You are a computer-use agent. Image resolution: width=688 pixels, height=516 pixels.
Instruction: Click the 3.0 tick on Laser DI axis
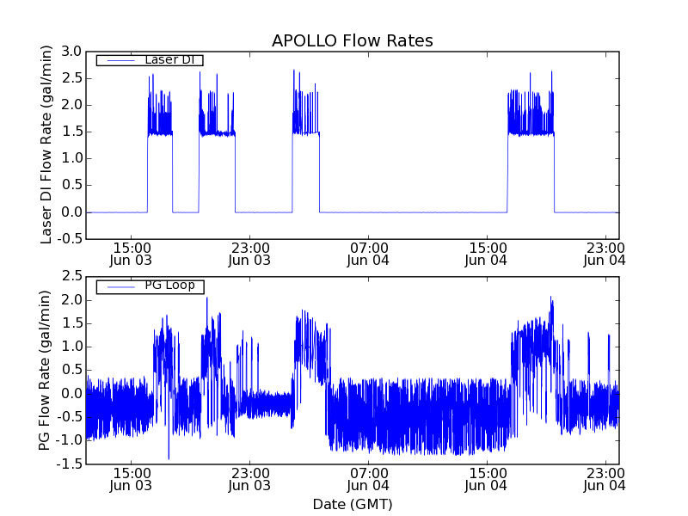click(71, 52)
